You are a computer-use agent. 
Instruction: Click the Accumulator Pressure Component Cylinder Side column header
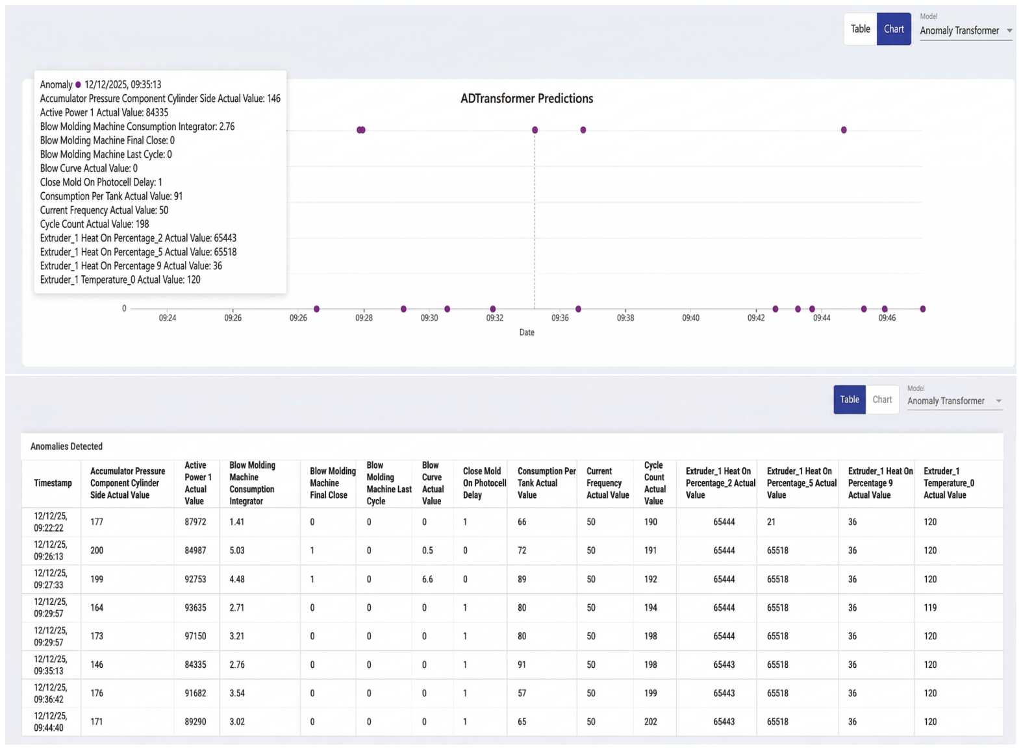pos(127,484)
